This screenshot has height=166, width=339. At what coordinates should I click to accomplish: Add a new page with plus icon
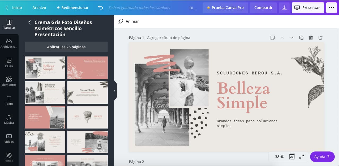320,37
